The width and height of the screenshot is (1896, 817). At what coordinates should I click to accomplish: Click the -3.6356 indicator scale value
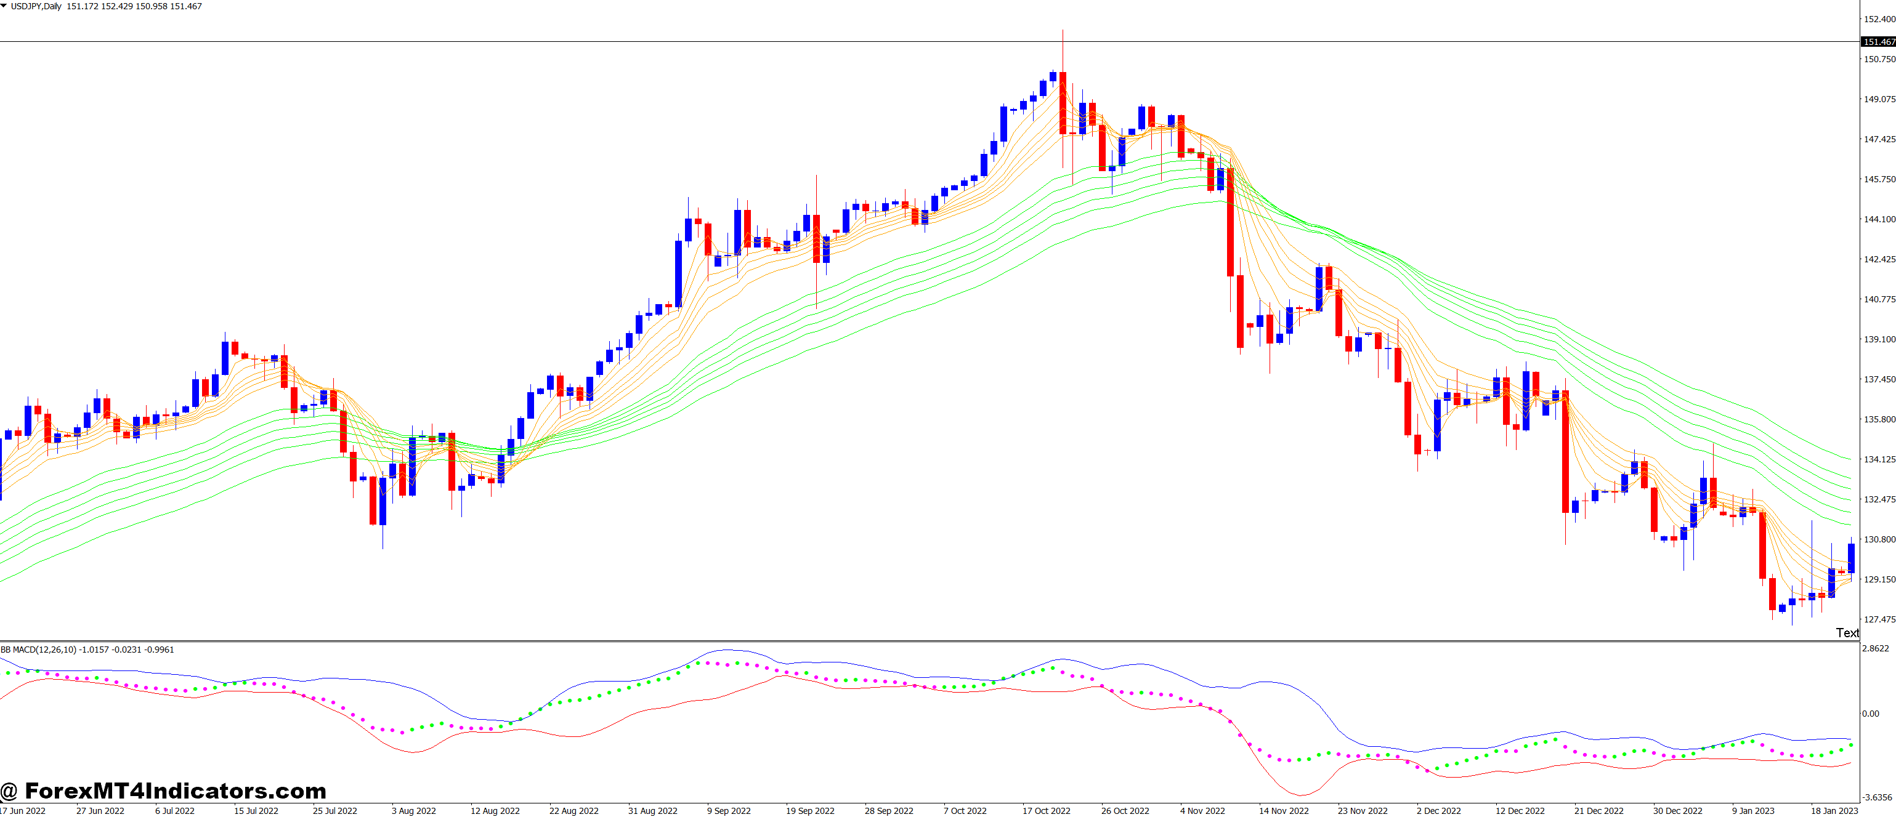(1877, 797)
